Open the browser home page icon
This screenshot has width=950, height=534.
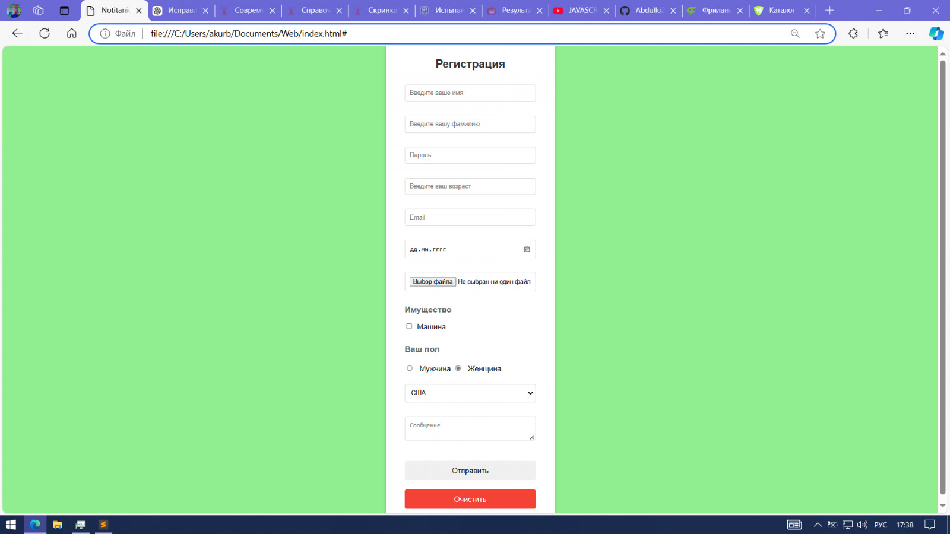coord(72,33)
